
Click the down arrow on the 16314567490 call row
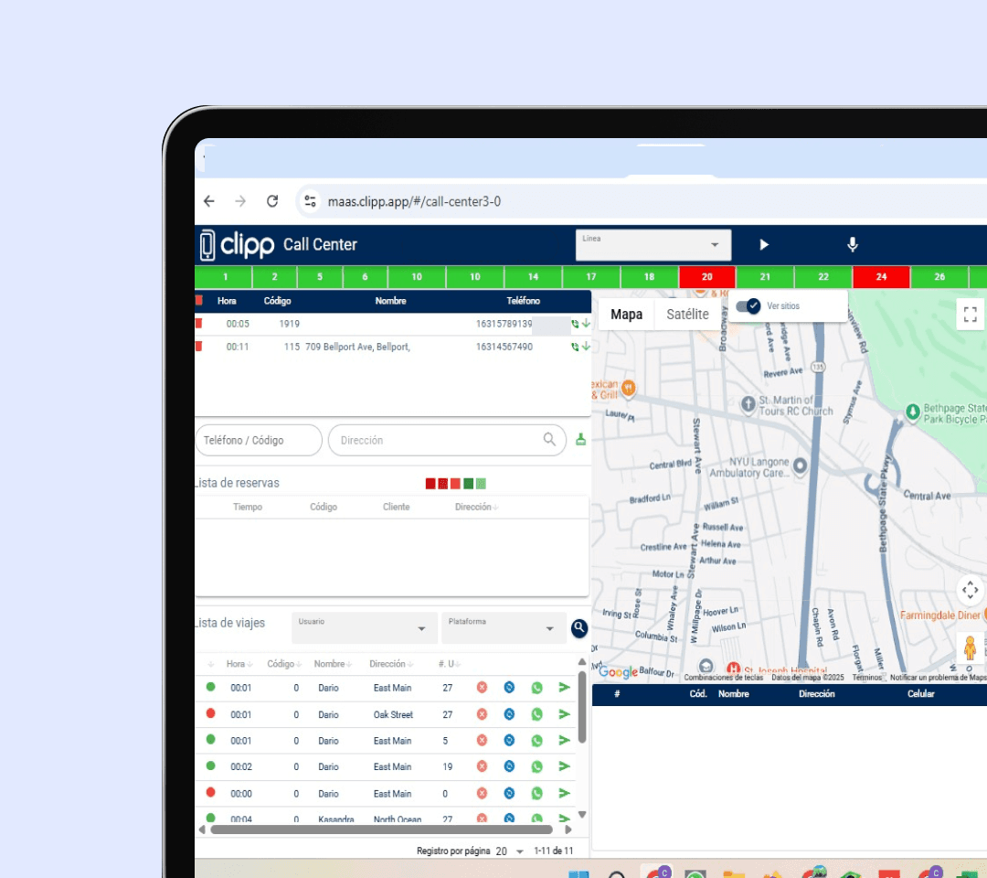click(586, 346)
